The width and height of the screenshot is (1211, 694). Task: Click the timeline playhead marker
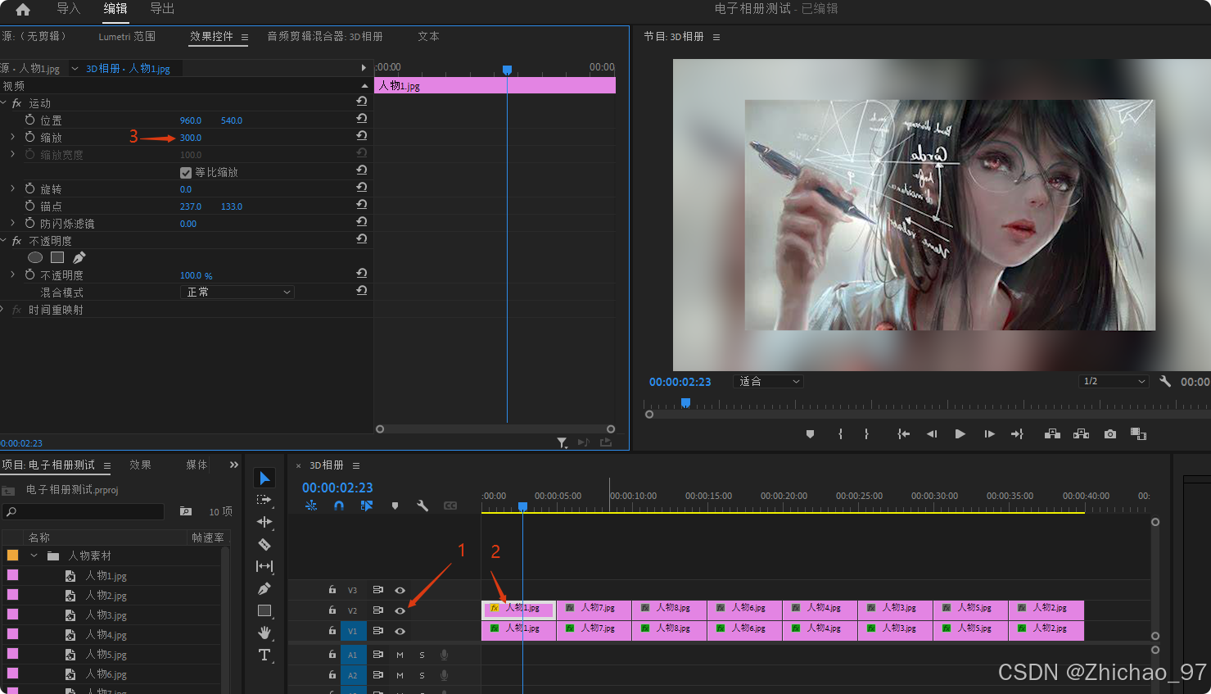[x=522, y=506]
